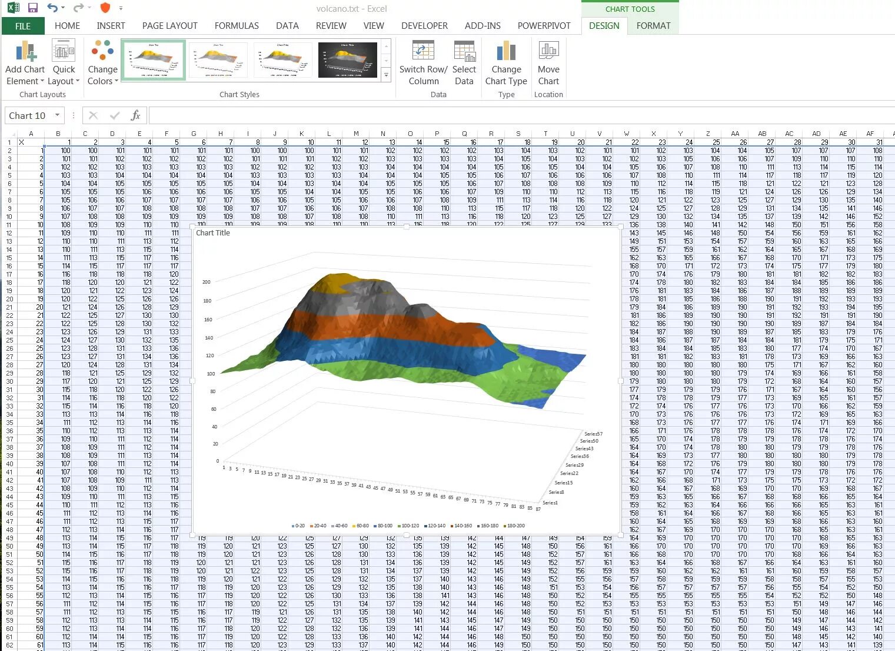Image resolution: width=895 pixels, height=651 pixels.
Task: Switch to the INSERT ribbon tab
Action: tap(111, 26)
